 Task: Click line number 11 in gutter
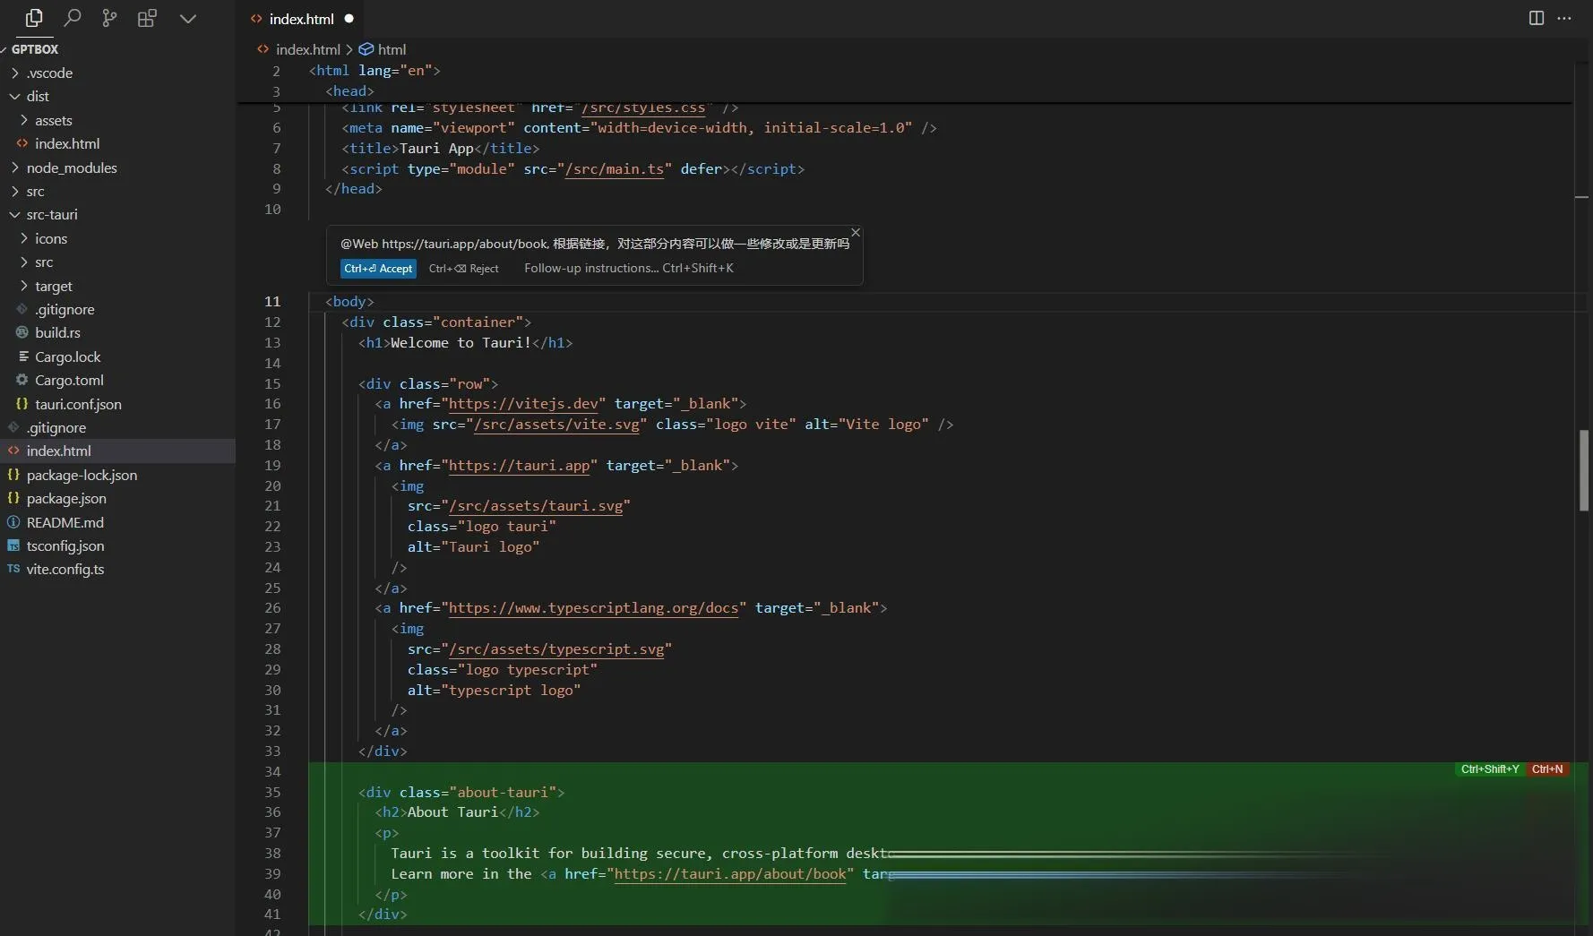tap(272, 302)
